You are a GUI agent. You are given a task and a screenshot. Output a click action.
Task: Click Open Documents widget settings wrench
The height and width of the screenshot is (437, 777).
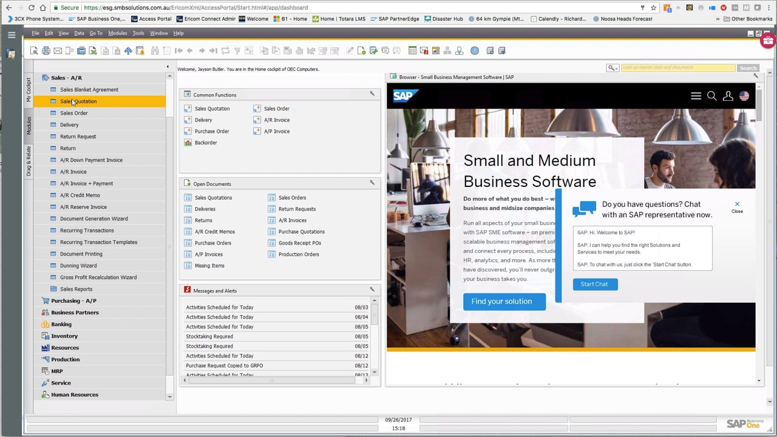(372, 183)
